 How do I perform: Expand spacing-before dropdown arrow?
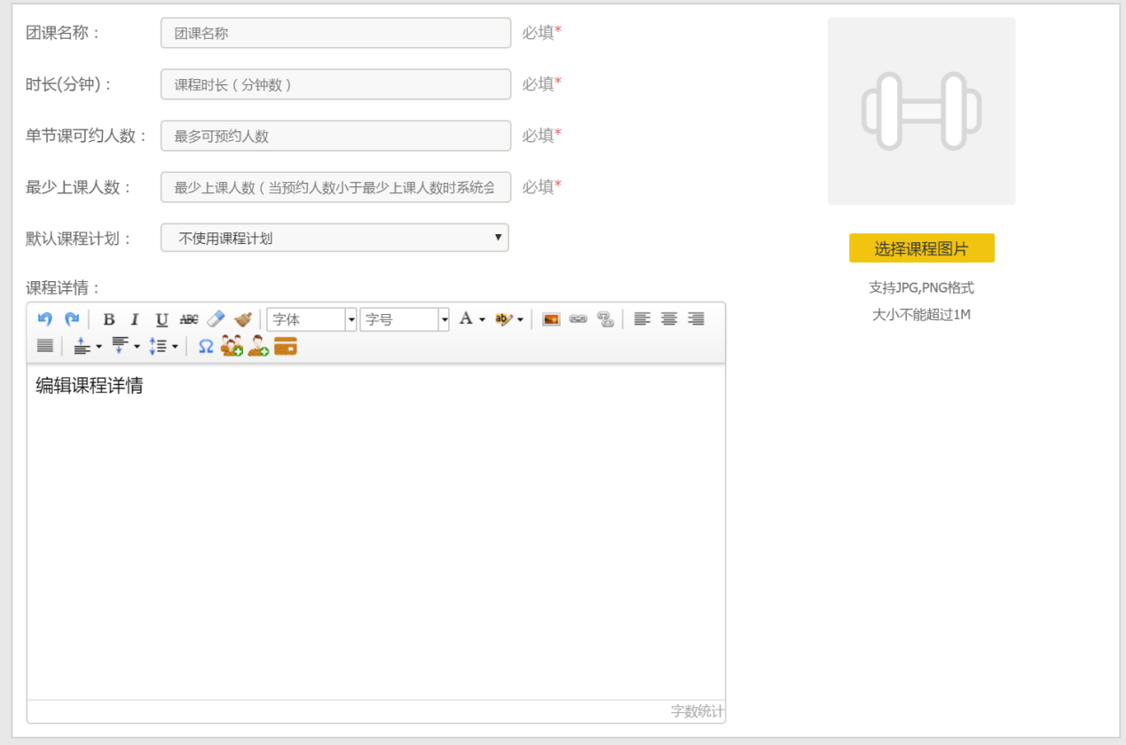click(x=99, y=347)
